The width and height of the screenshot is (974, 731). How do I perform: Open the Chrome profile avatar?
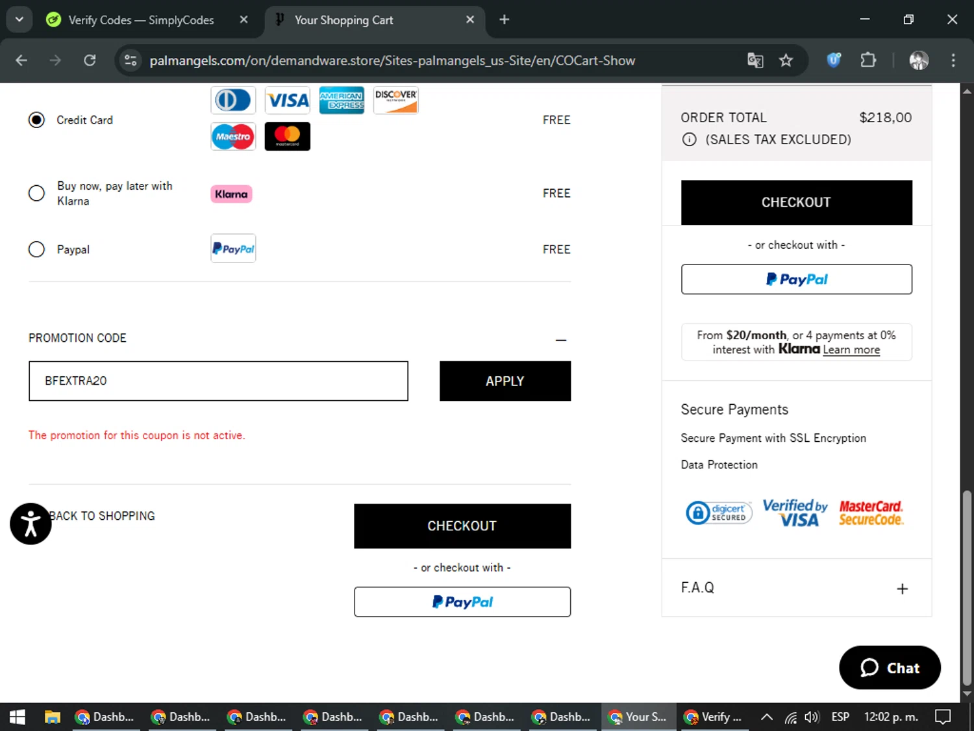(919, 60)
